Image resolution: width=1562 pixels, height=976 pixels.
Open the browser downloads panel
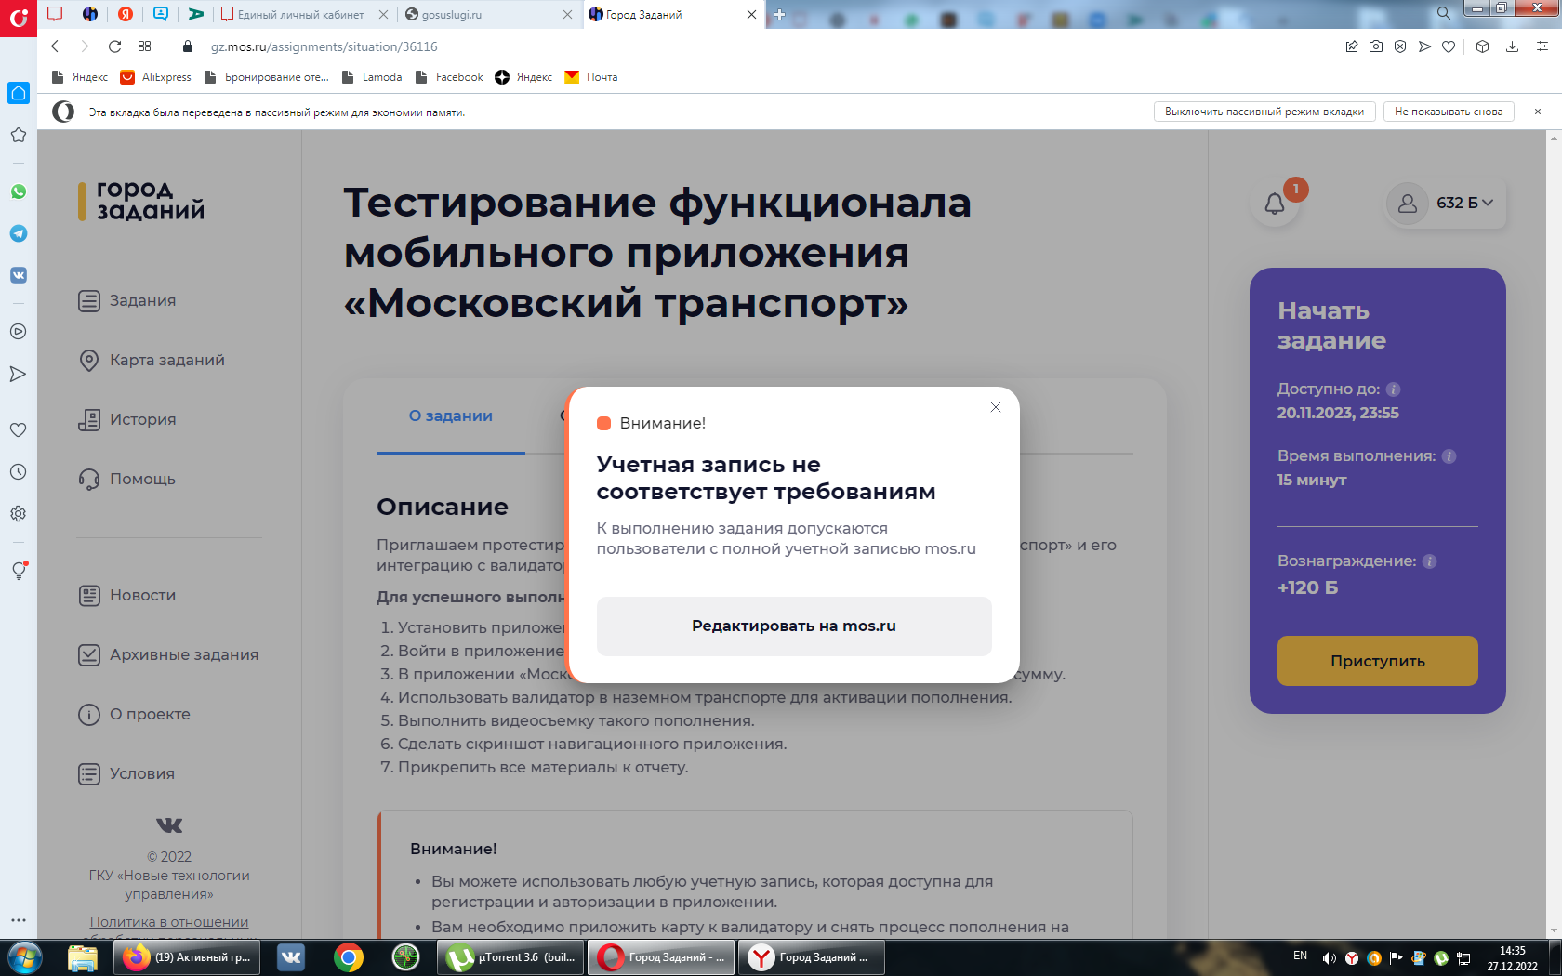[x=1513, y=46]
